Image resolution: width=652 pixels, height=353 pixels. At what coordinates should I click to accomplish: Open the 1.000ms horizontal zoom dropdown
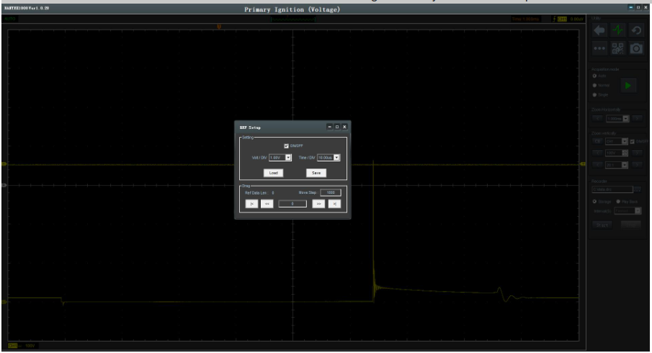pyautogui.click(x=617, y=118)
